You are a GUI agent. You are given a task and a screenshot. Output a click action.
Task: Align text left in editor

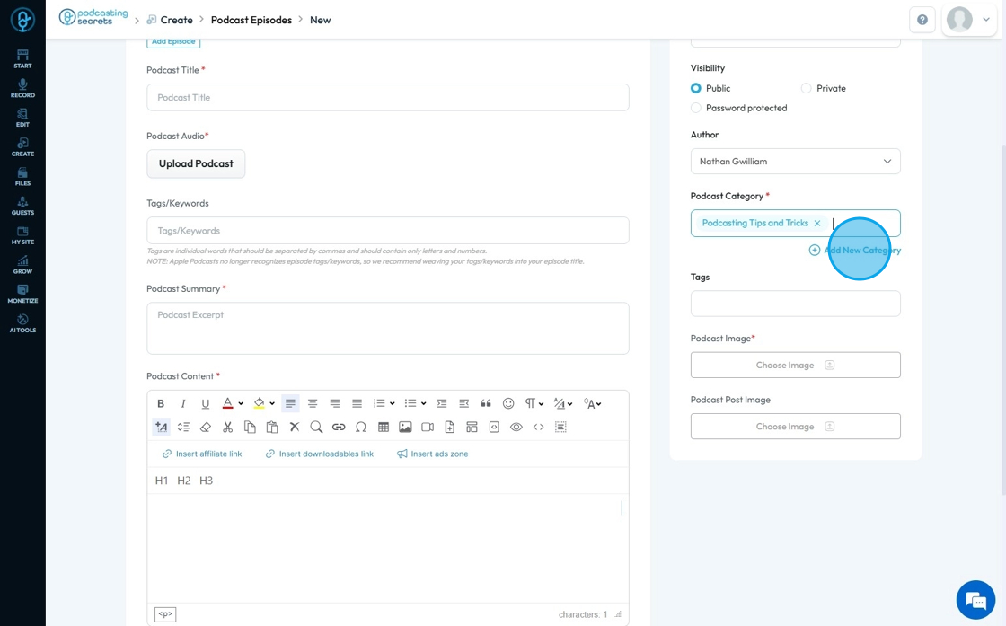tap(291, 403)
